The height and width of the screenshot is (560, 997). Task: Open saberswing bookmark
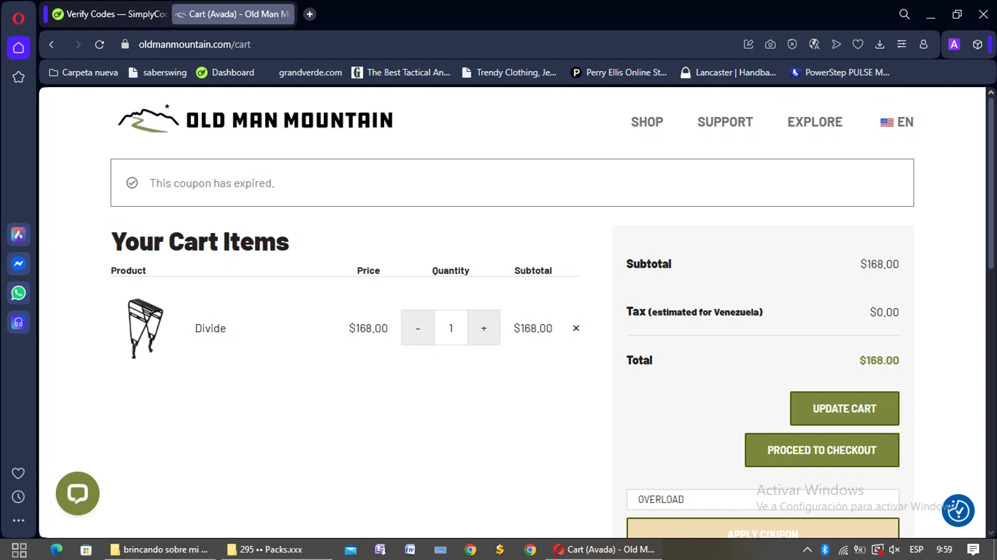pyautogui.click(x=158, y=72)
